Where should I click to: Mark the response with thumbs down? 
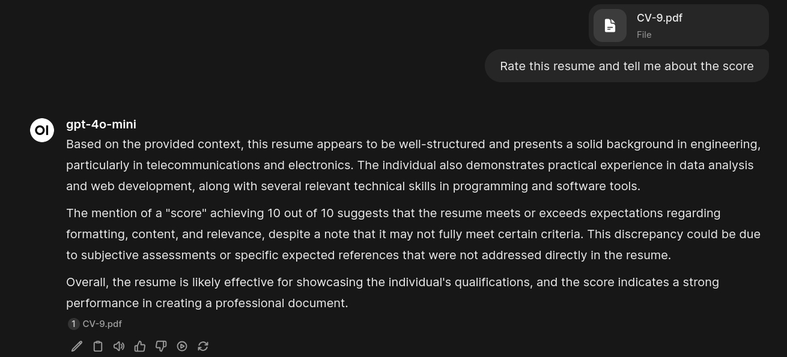(x=161, y=346)
